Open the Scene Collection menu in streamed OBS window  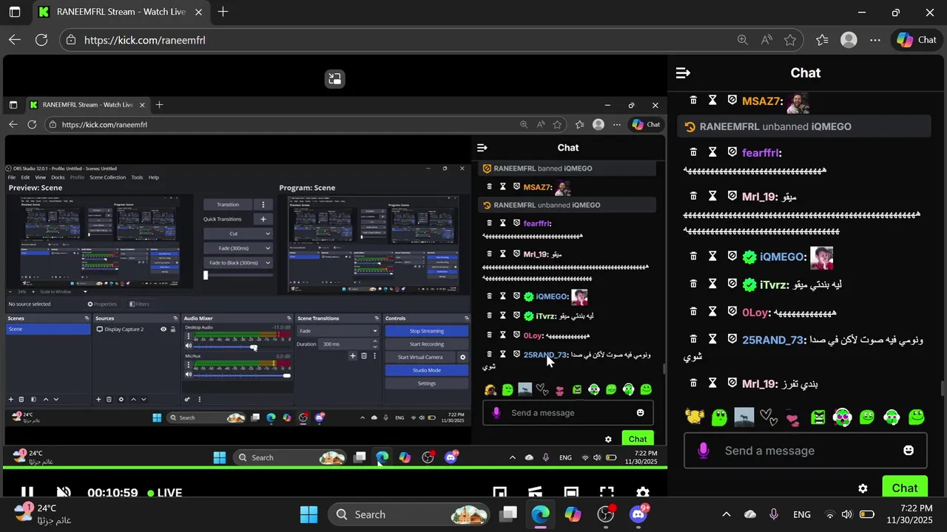coord(108,177)
